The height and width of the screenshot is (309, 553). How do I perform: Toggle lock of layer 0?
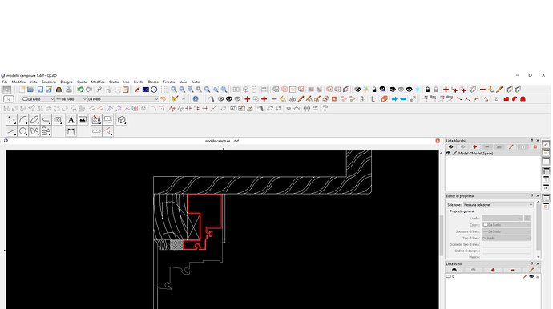(538, 277)
